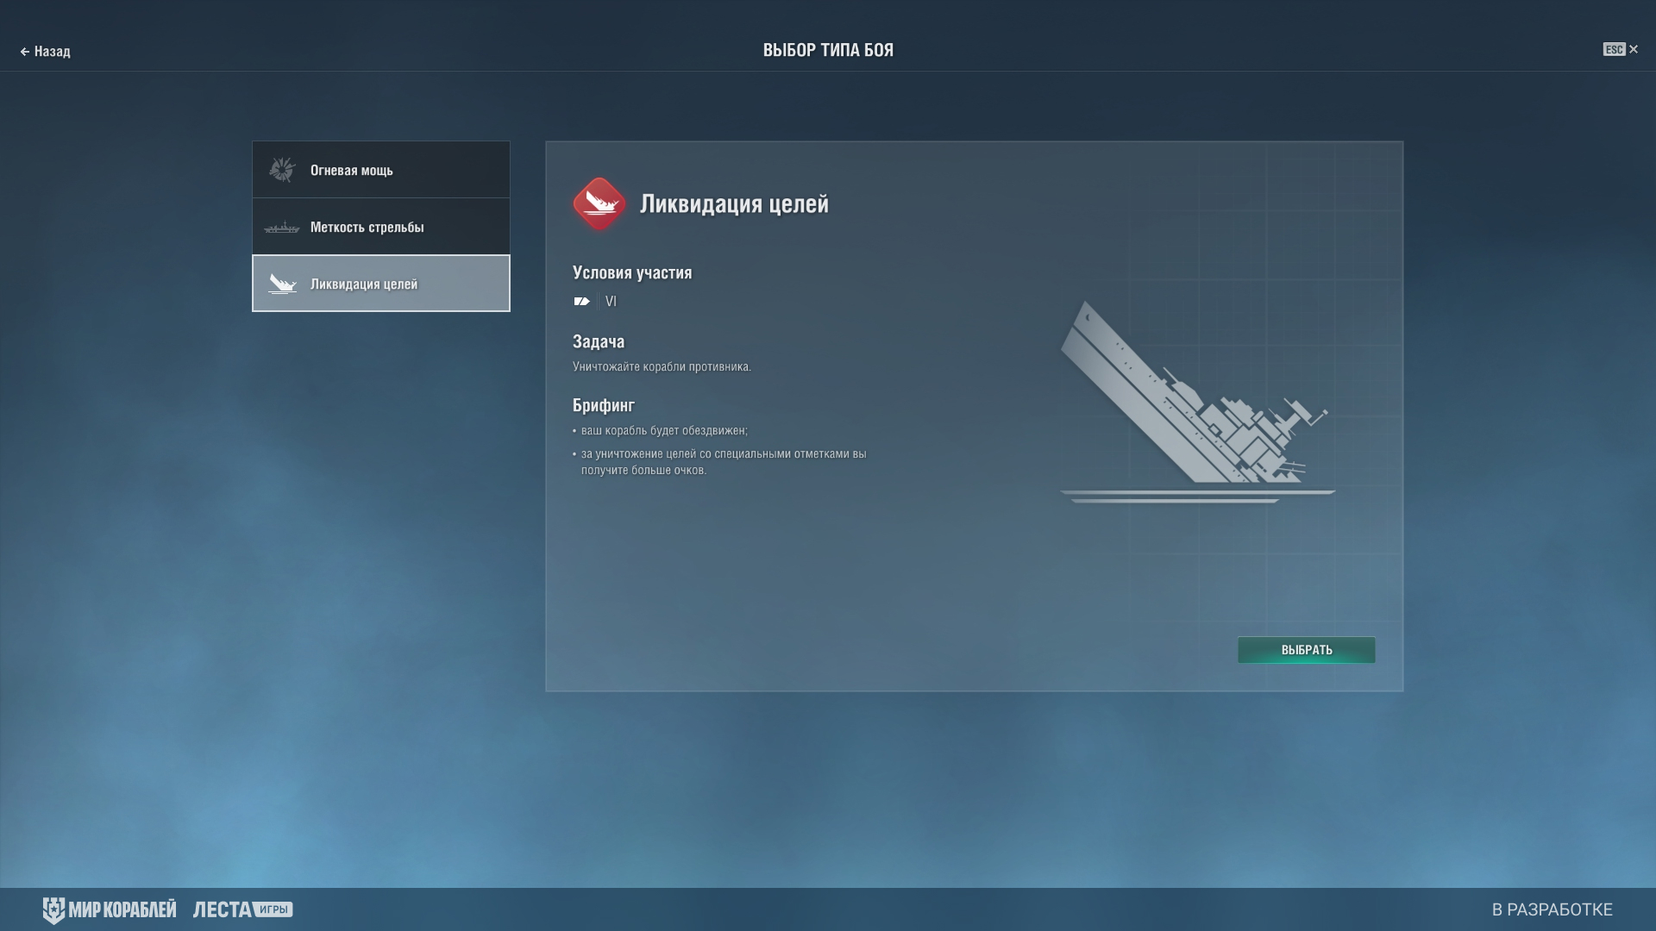Click the Назад back arrow icon

pos(25,52)
